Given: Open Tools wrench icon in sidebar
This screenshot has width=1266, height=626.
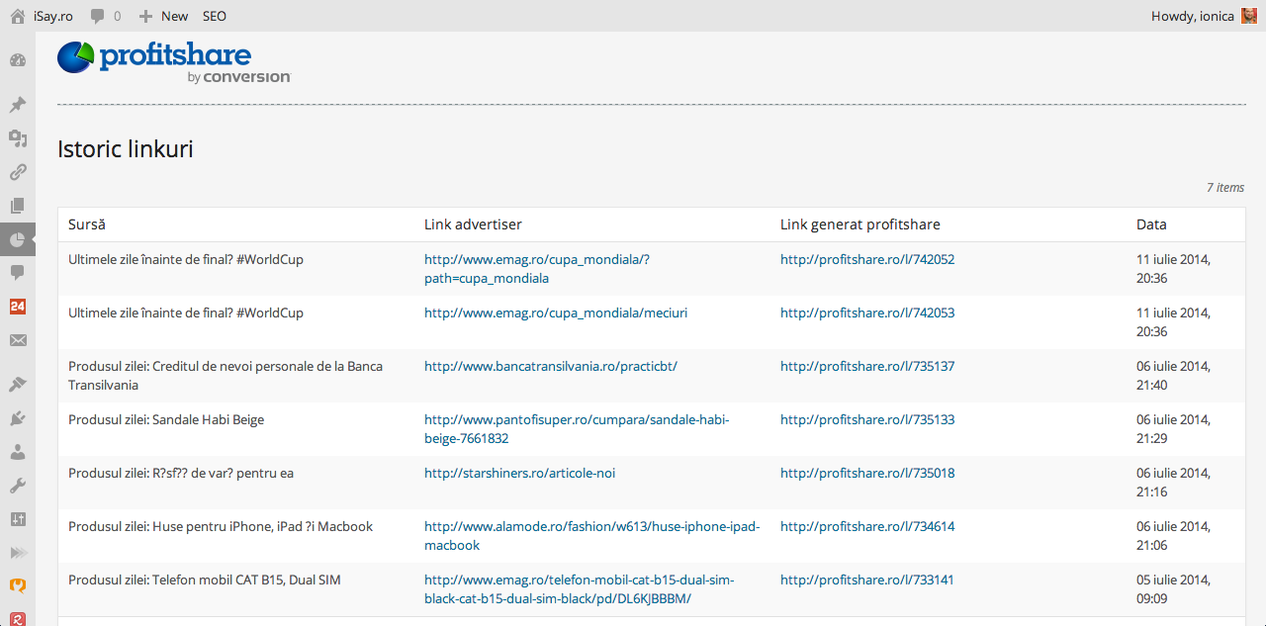Looking at the screenshot, I should [18, 486].
